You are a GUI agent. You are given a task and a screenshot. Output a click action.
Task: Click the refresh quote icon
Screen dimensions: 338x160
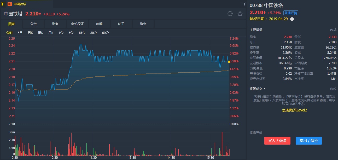pos(230,14)
